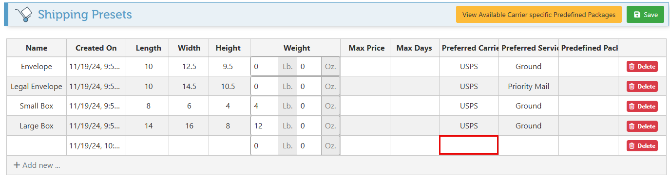Delete the Large Box preset
670x180 pixels.
point(642,126)
